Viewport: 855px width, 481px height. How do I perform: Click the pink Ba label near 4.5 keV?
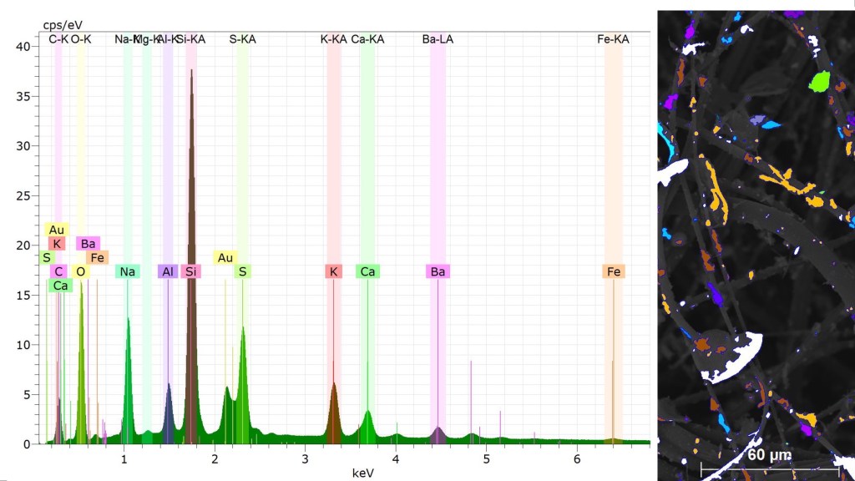pyautogui.click(x=438, y=271)
